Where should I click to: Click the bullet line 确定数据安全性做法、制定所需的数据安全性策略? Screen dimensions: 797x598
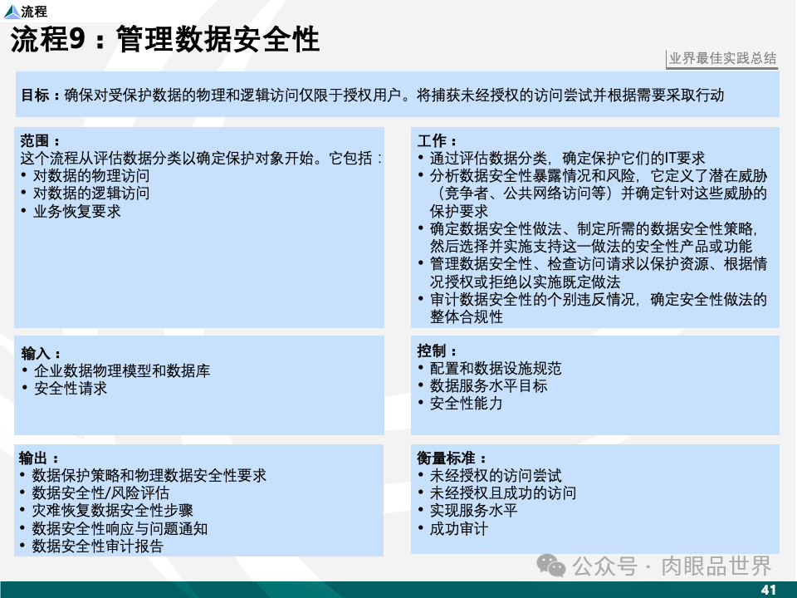(x=593, y=229)
